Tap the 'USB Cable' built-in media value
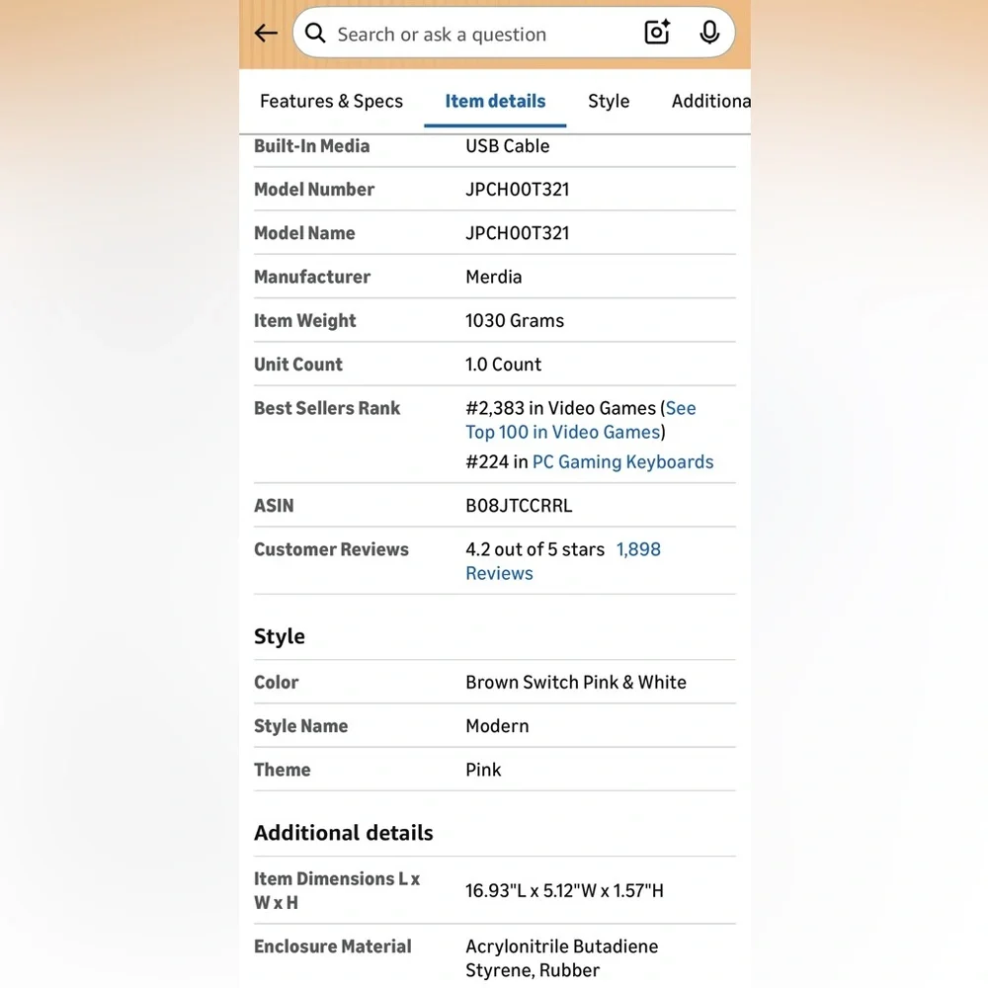Viewport: 988px width, 988px height. point(507,146)
